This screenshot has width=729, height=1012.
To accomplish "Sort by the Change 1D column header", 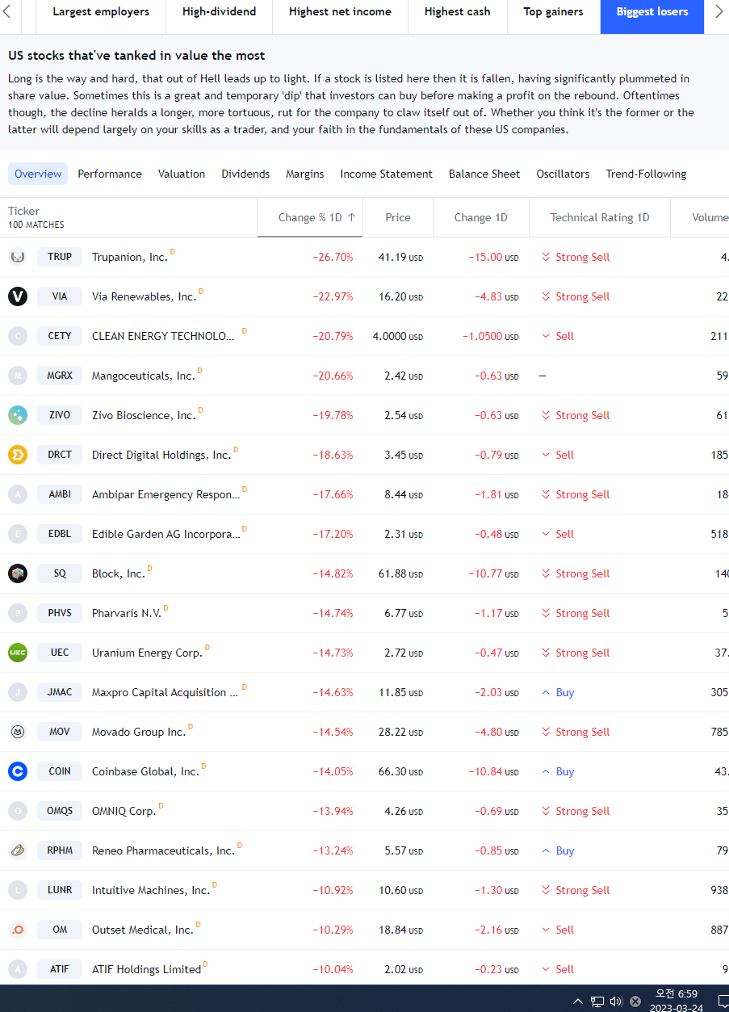I will point(480,217).
